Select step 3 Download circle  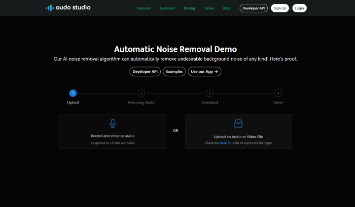tap(210, 93)
